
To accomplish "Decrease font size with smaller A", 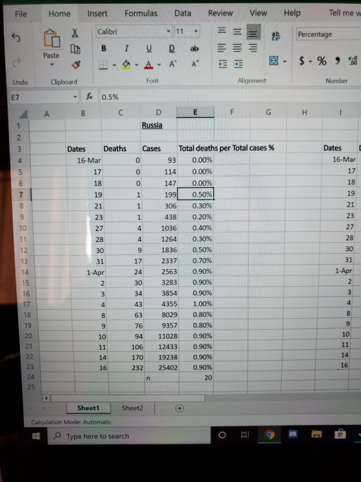I will [x=195, y=64].
